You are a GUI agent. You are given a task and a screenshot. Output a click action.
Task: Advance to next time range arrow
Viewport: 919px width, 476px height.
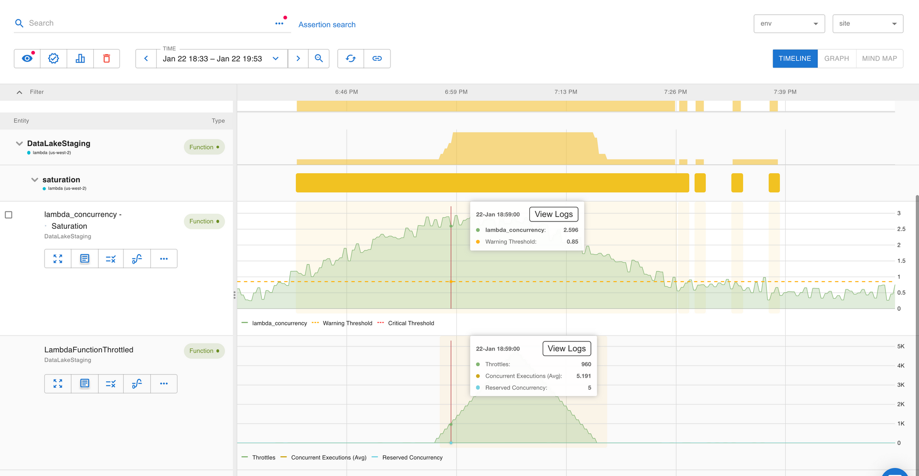298,58
